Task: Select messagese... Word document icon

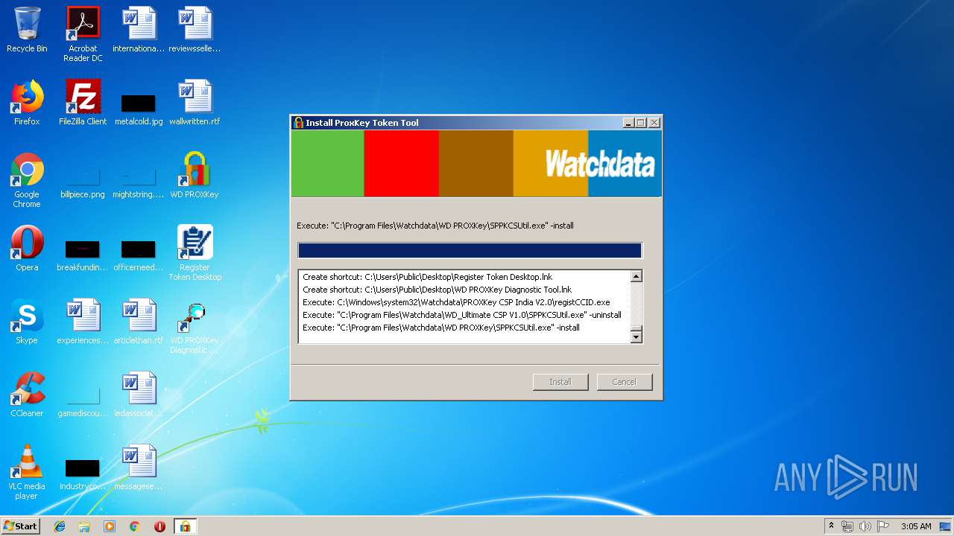Action: 139,468
